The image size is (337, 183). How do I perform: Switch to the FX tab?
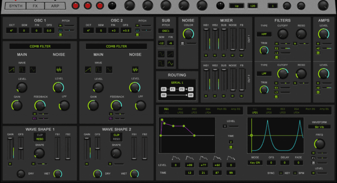click(35, 6)
